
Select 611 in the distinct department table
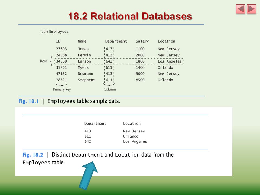[x=88, y=136]
